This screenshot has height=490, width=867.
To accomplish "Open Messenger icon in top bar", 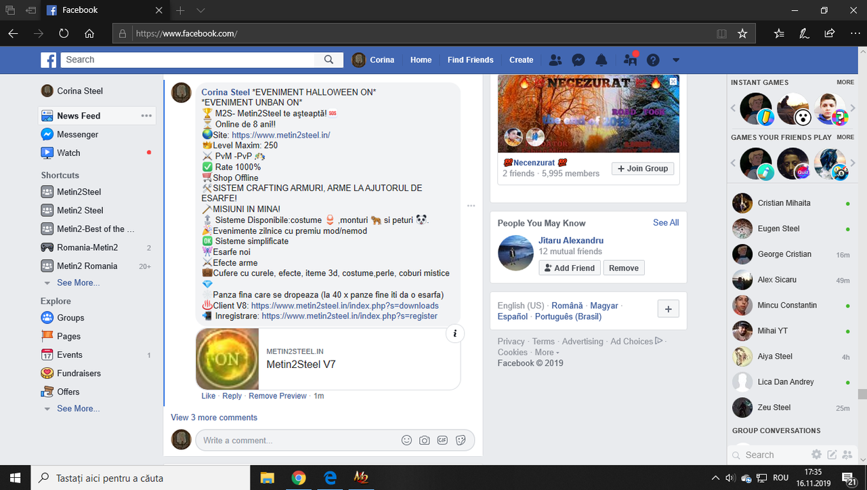I will (x=578, y=60).
